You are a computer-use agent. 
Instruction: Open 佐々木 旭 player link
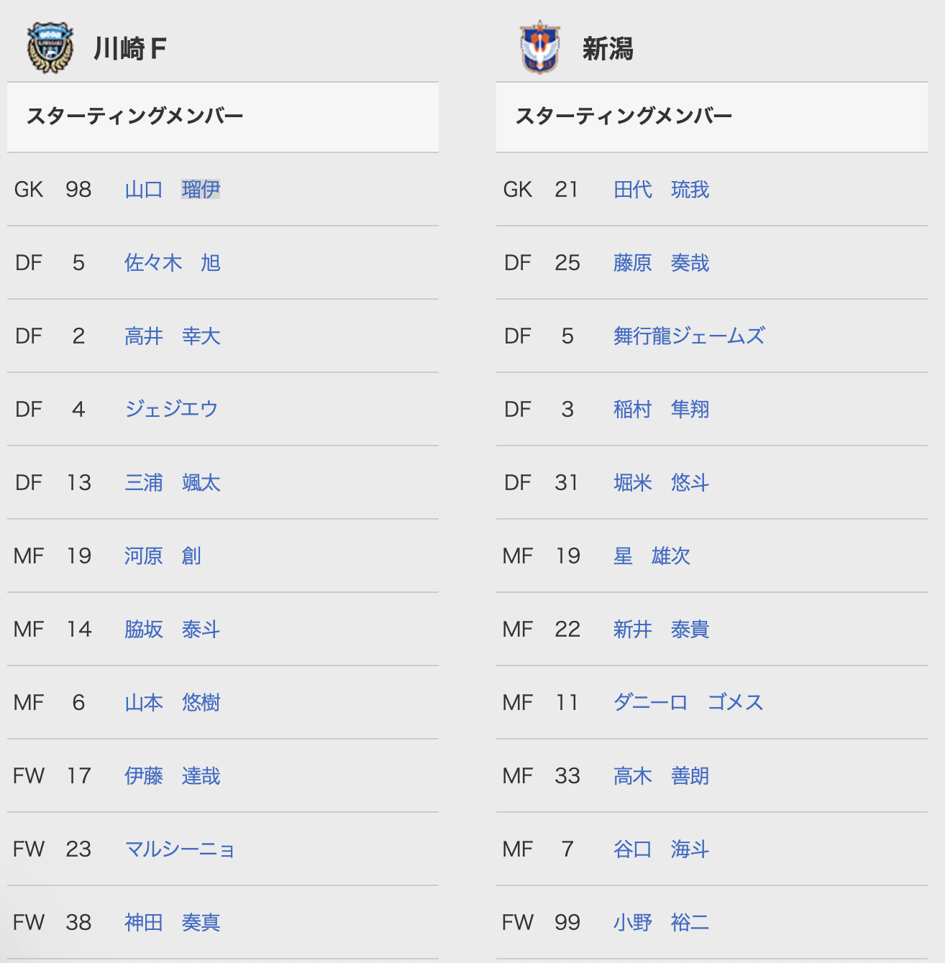click(x=173, y=263)
